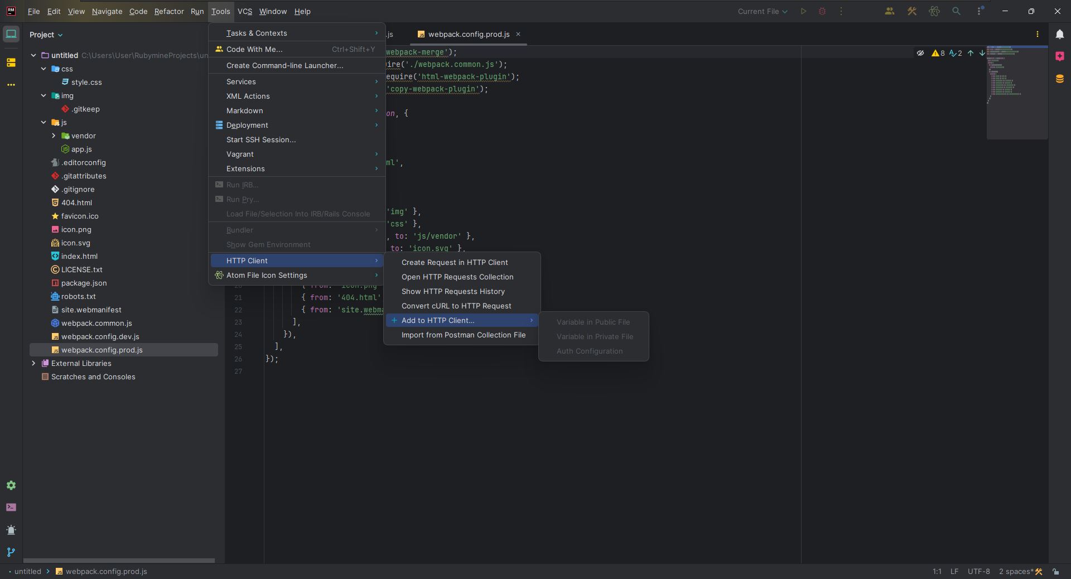
Task: Open the Terminal tool window icon
Action: [11, 508]
